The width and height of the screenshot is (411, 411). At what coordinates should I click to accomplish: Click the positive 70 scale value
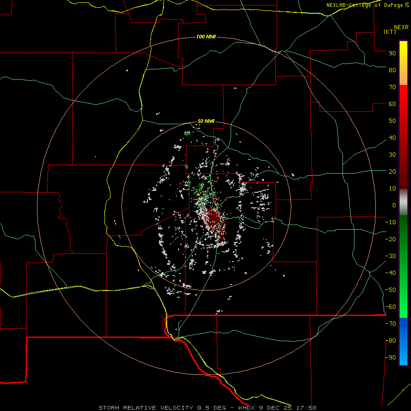click(x=392, y=87)
